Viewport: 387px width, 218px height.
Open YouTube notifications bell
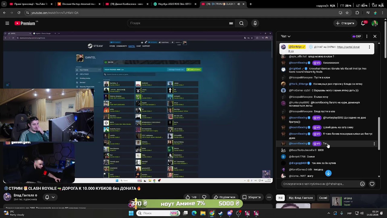(x=363, y=23)
